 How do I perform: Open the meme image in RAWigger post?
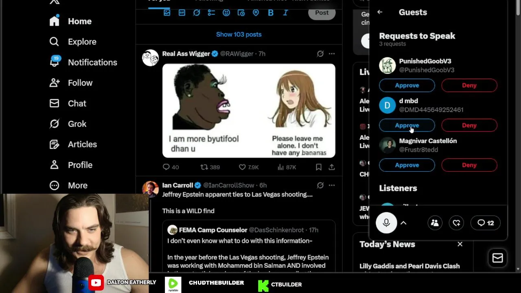tap(249, 110)
